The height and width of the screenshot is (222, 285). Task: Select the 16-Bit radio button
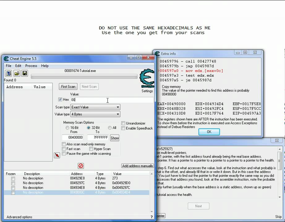pos(67,128)
